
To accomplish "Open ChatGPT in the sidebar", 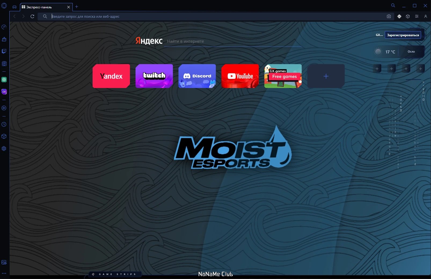I will 4,80.
